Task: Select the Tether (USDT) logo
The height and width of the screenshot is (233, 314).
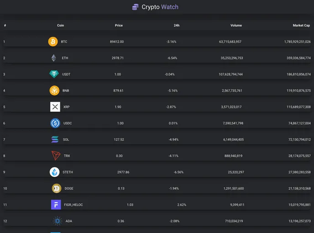Action: click(x=54, y=74)
